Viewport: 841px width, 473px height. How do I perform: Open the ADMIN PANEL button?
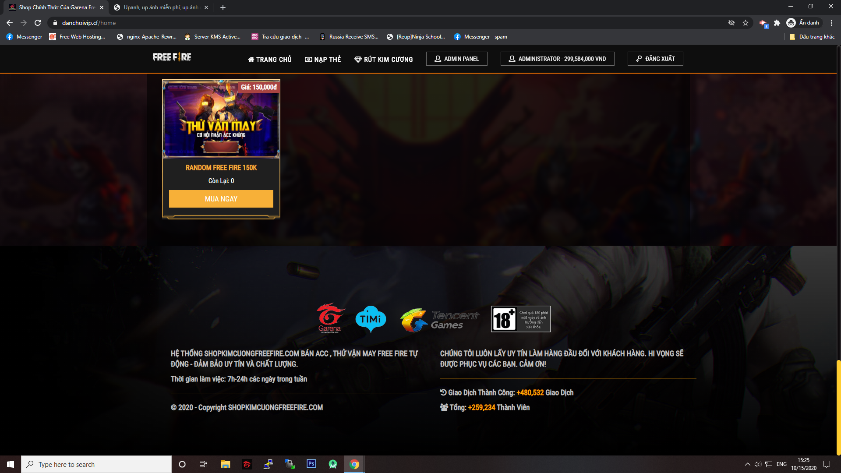pos(457,59)
